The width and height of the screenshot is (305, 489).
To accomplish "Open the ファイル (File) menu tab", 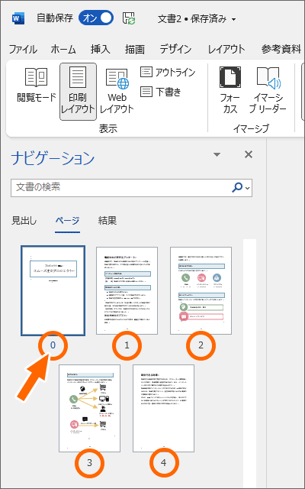I will coord(23,49).
